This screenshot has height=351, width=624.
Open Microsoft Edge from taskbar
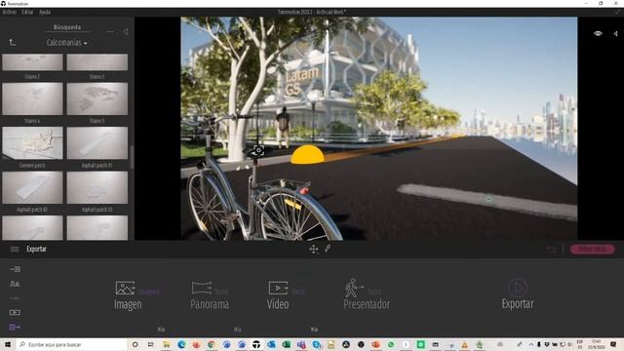pyautogui.click(x=181, y=344)
